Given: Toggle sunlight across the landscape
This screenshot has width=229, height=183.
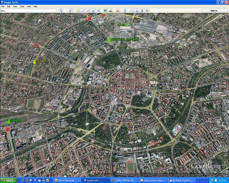Looking at the screenshot, I should tap(111, 11).
